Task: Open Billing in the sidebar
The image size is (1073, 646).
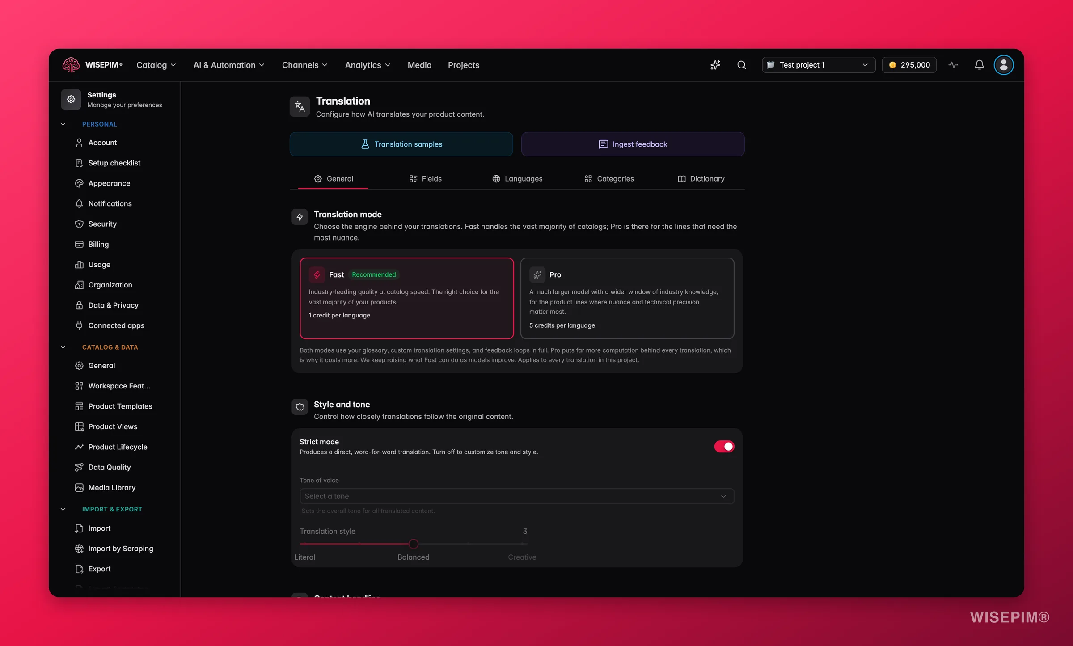Action: pyautogui.click(x=98, y=244)
